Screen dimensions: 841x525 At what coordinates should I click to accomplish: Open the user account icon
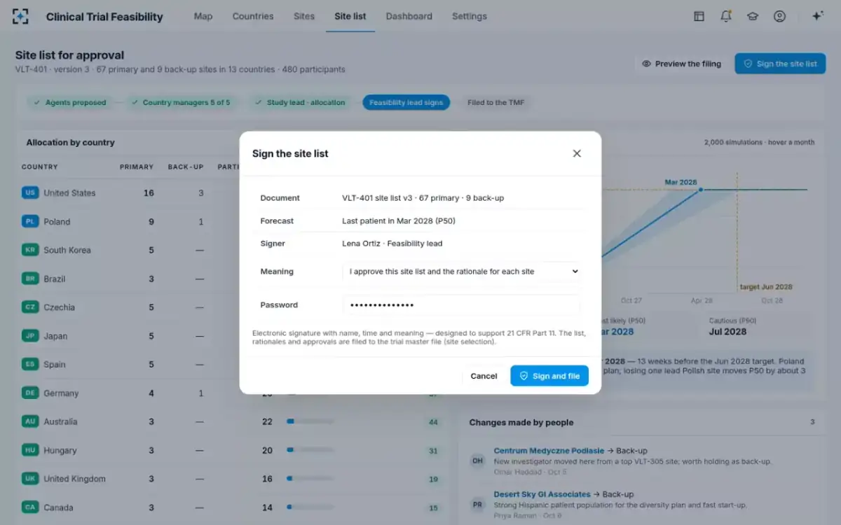(x=779, y=16)
